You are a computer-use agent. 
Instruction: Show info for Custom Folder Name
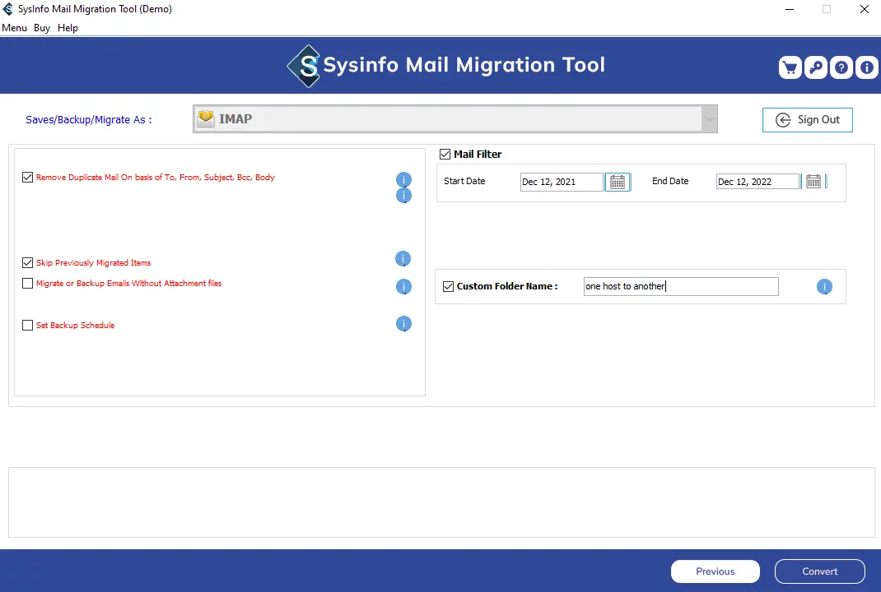pos(824,287)
